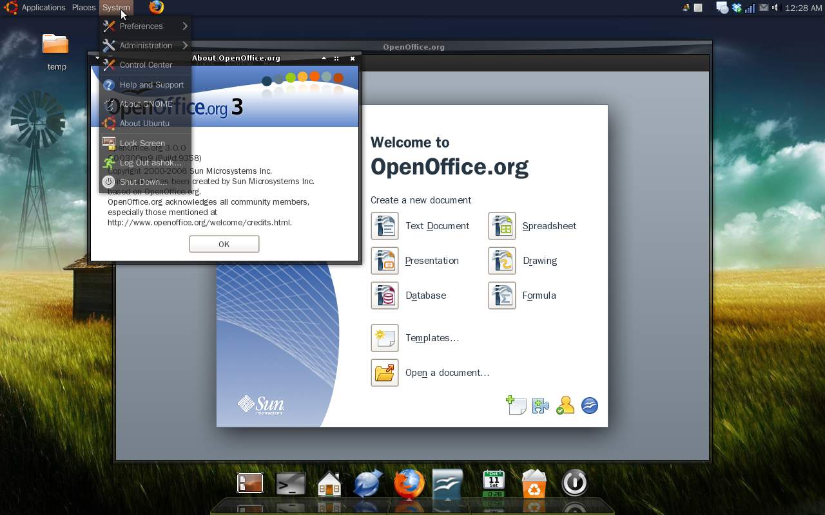Open the temp folder on desktop
Screen dimensions: 825x515
[x=56, y=51]
